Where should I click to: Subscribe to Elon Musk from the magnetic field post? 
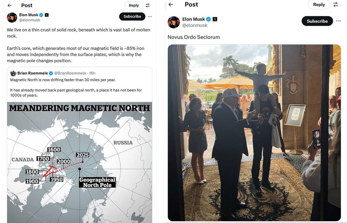[132, 17]
